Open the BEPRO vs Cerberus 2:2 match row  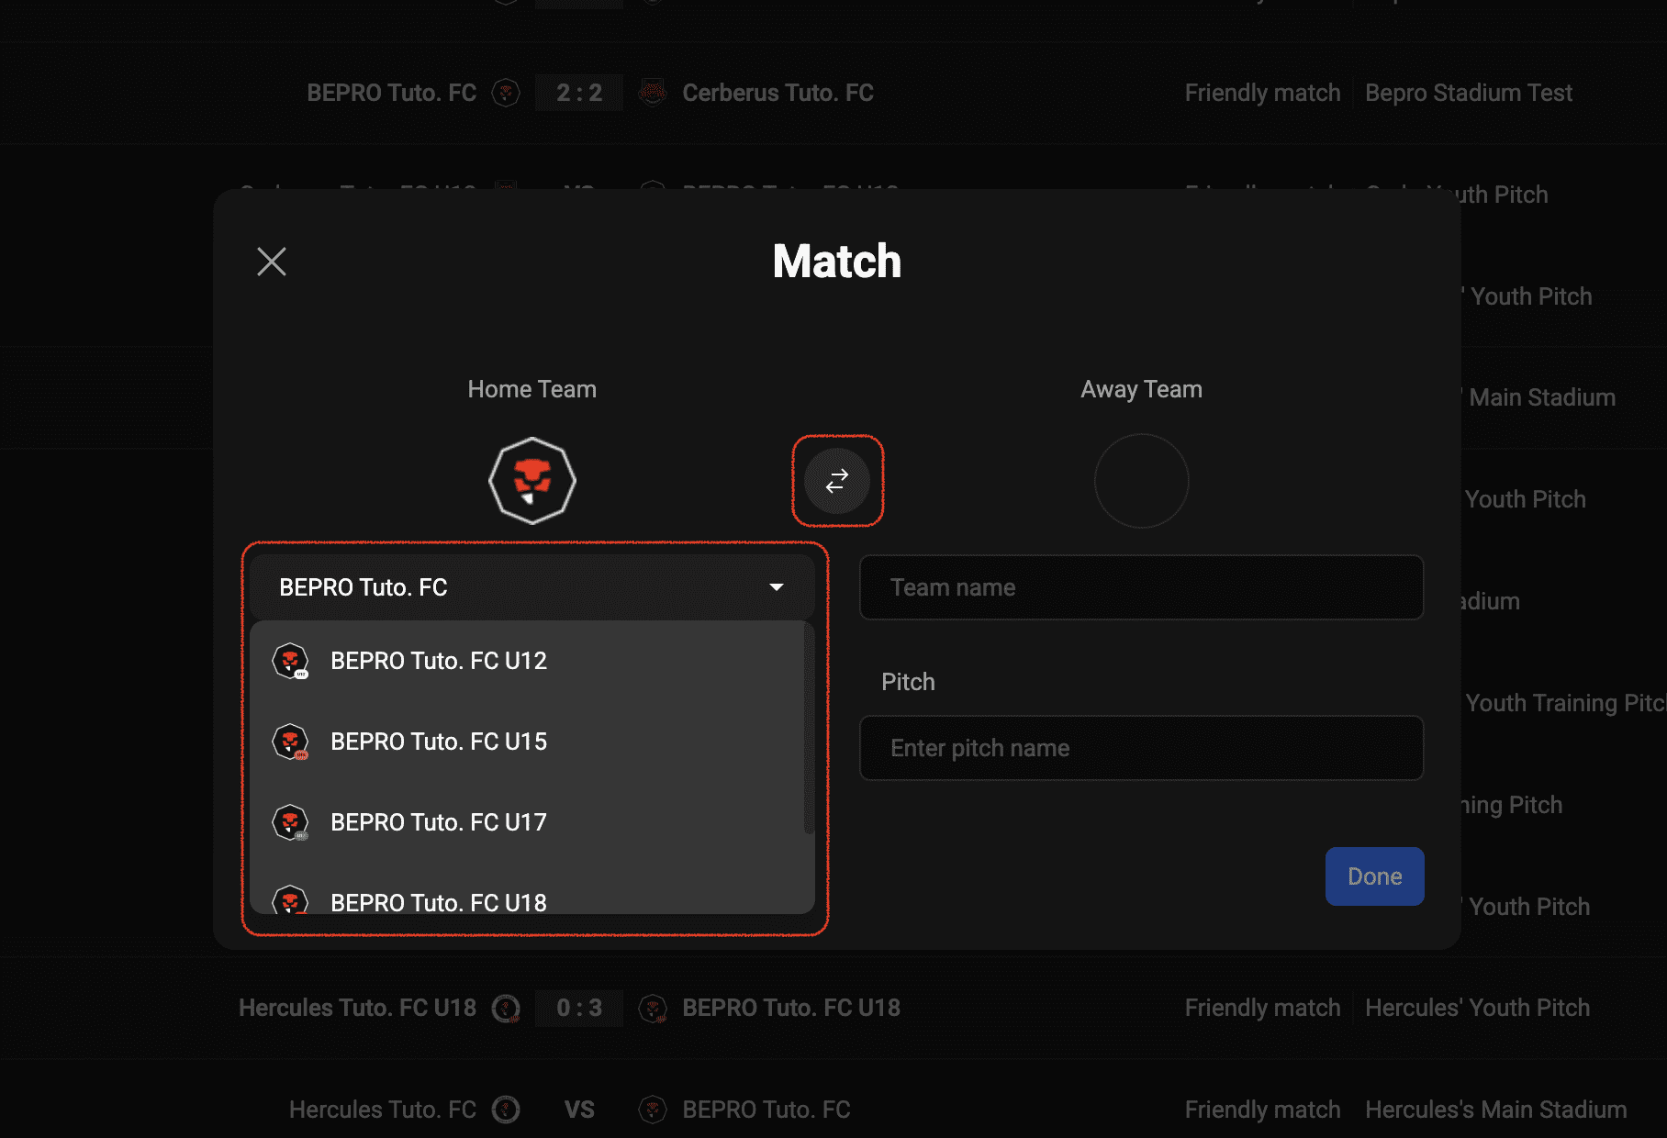click(x=833, y=93)
